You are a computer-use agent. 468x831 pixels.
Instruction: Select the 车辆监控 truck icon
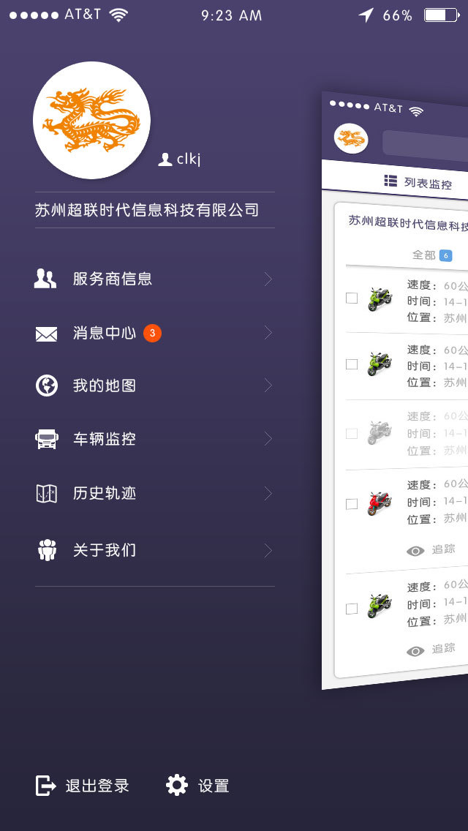[46, 439]
